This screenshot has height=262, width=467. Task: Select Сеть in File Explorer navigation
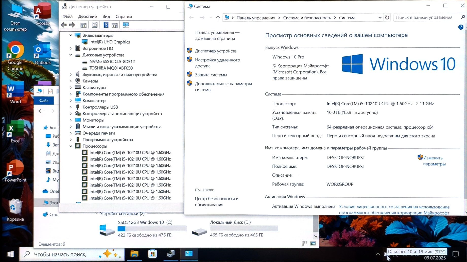[x=54, y=214]
